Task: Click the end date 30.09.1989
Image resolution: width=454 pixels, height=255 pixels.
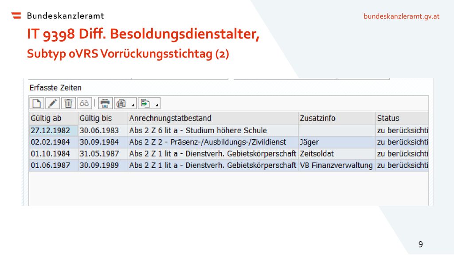Action: tap(103, 166)
